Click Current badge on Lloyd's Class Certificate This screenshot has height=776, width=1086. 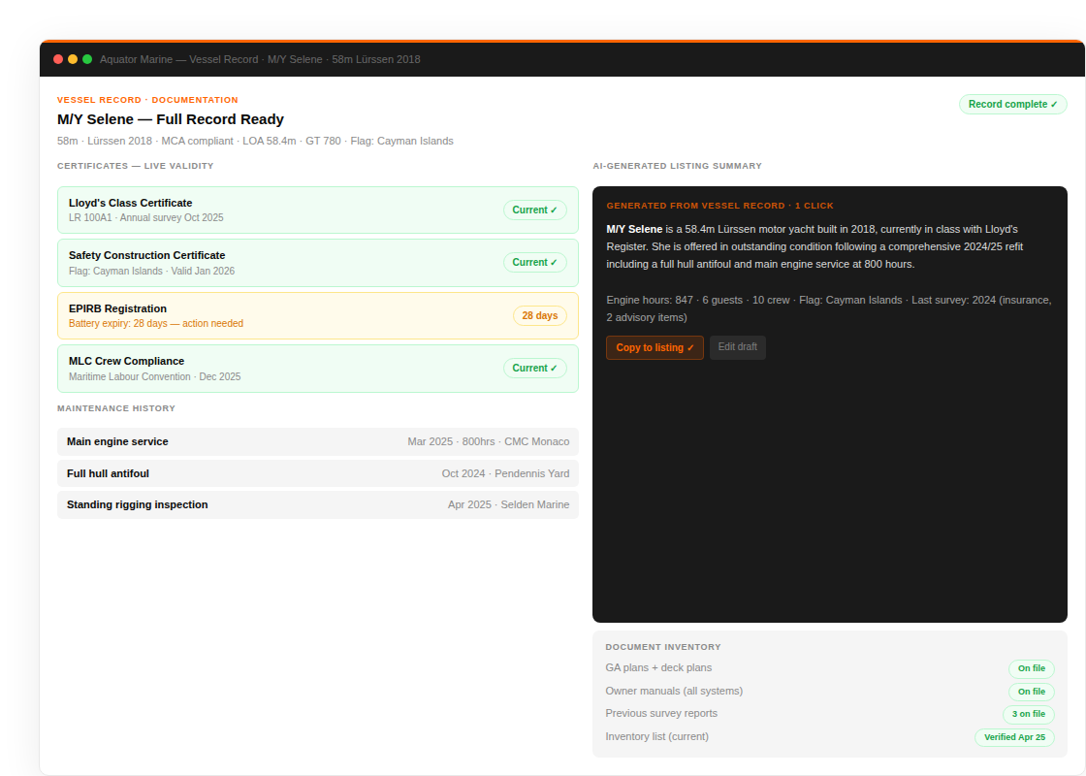pyautogui.click(x=534, y=210)
